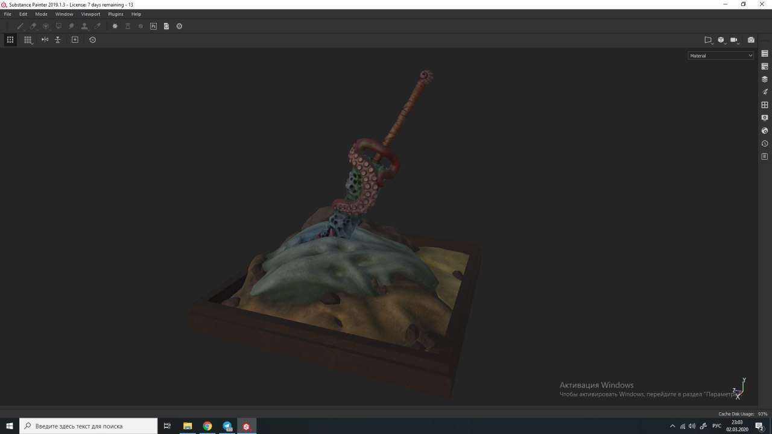Select the Clone stamp tool
The width and height of the screenshot is (772, 434).
coord(84,26)
